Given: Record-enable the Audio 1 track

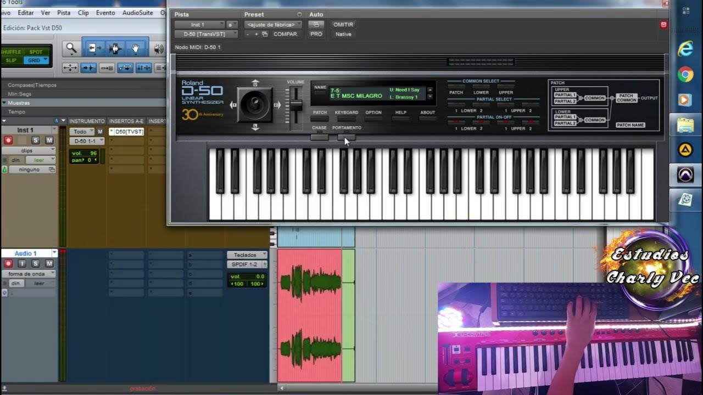Looking at the screenshot, I should [8, 264].
